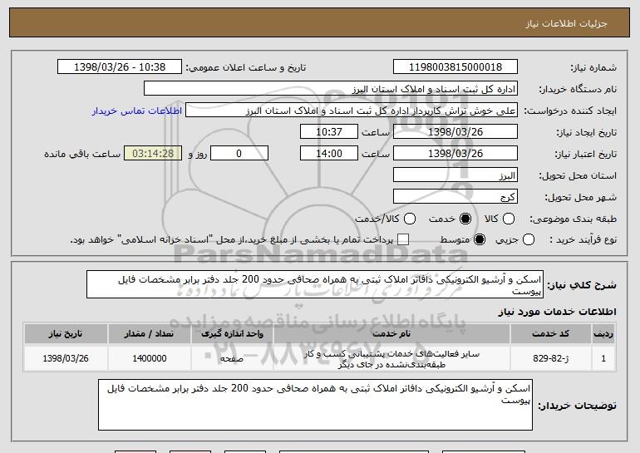The height and width of the screenshot is (453, 640).
Task: Click the buyer organization name field
Action: tap(331, 89)
